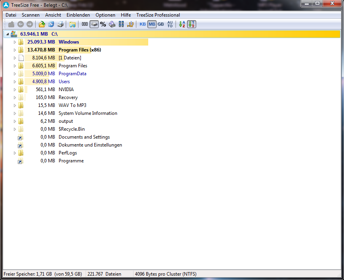The width and height of the screenshot is (344, 280).
Task: Click the Home toolbar icon
Action: 11,24
